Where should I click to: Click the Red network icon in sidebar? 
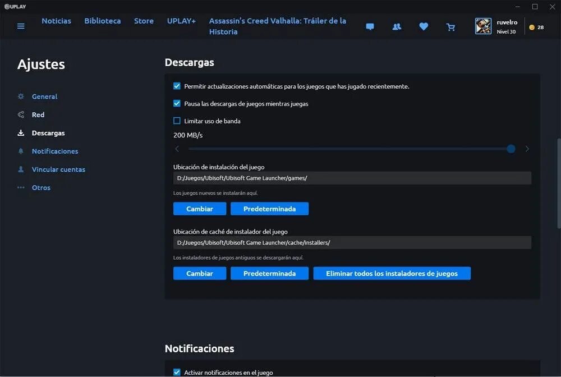coord(21,114)
